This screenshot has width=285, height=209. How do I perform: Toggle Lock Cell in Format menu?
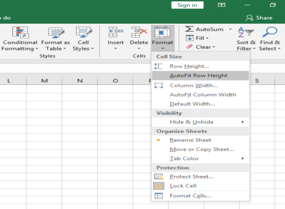click(183, 186)
